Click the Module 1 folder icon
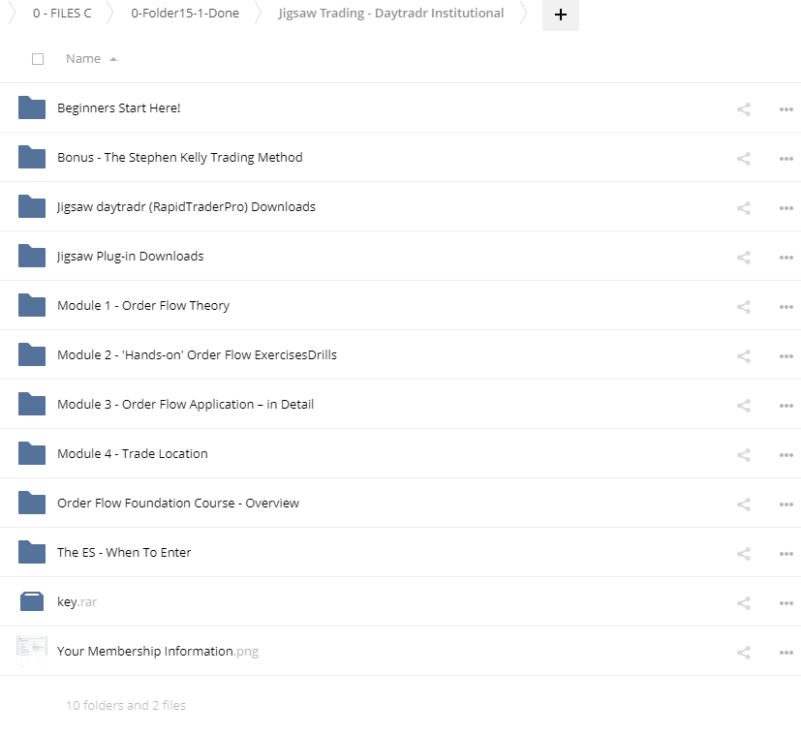 (32, 305)
